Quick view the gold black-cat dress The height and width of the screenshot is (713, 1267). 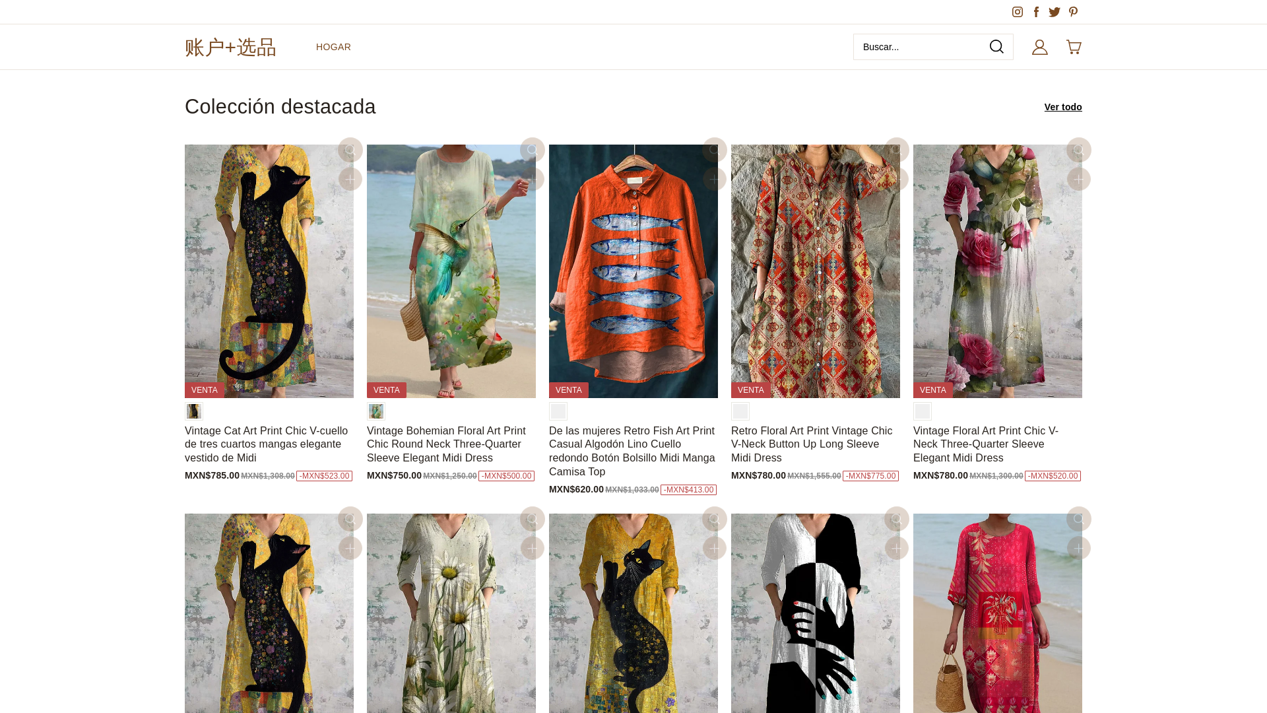[x=715, y=519]
